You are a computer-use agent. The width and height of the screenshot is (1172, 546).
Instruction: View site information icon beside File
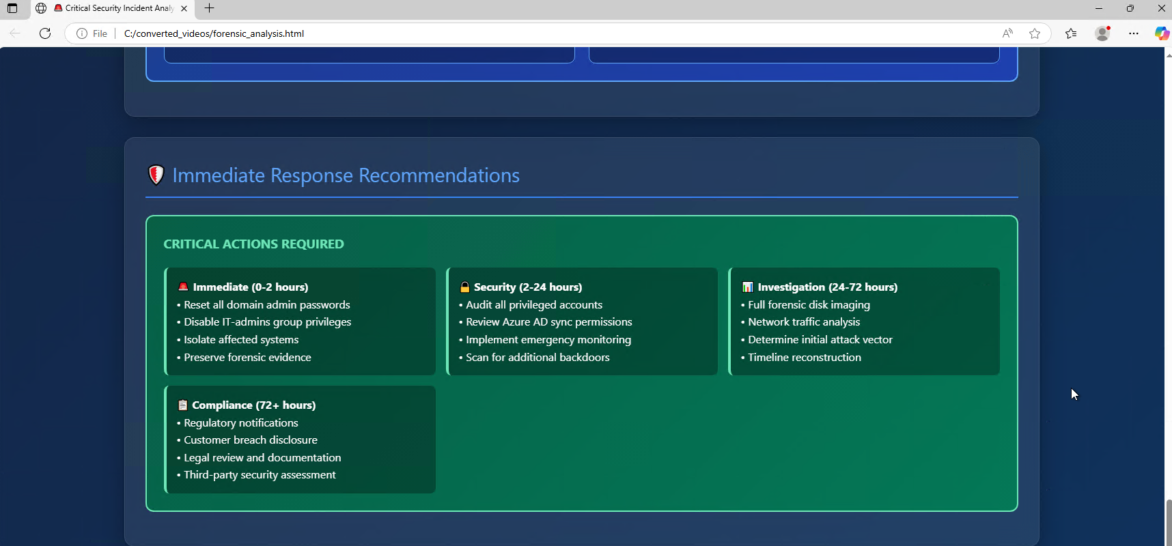82,33
